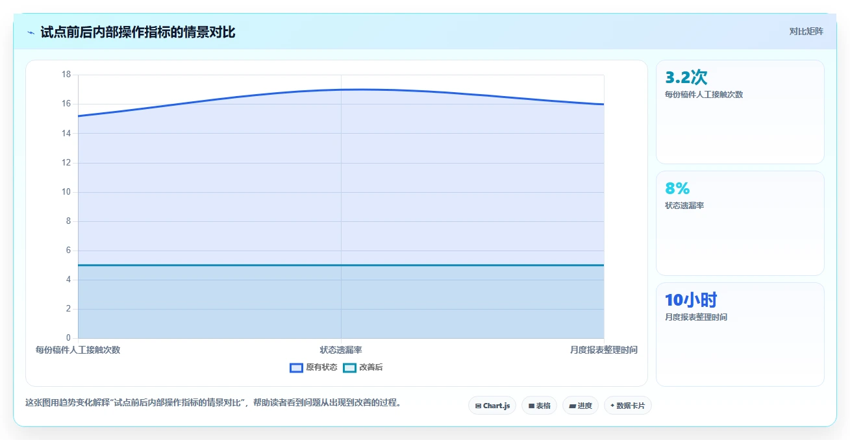Toggle 改善后 legend series

363,367
